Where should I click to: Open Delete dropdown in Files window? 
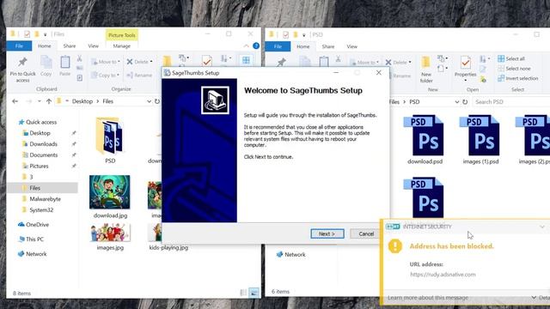[139, 62]
